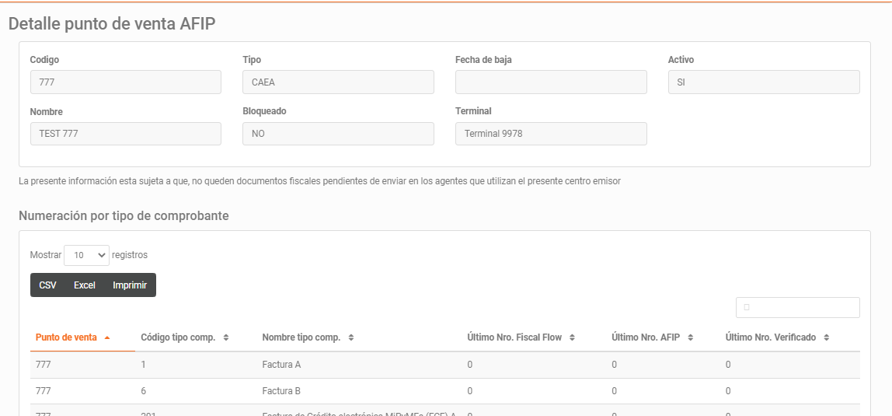Click the Codigo field showing 777
The width and height of the screenshot is (892, 416).
coord(126,82)
